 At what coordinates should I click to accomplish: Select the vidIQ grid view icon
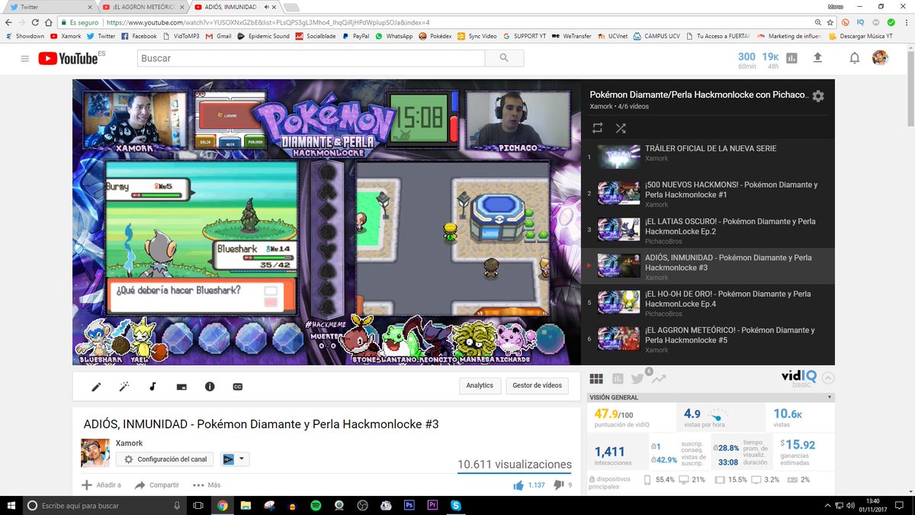pyautogui.click(x=596, y=378)
